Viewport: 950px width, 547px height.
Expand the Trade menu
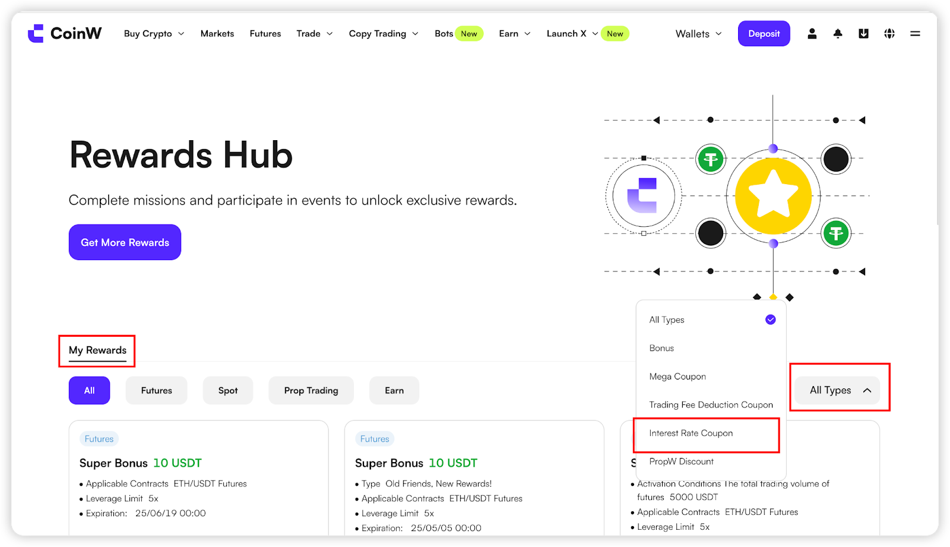(x=314, y=34)
